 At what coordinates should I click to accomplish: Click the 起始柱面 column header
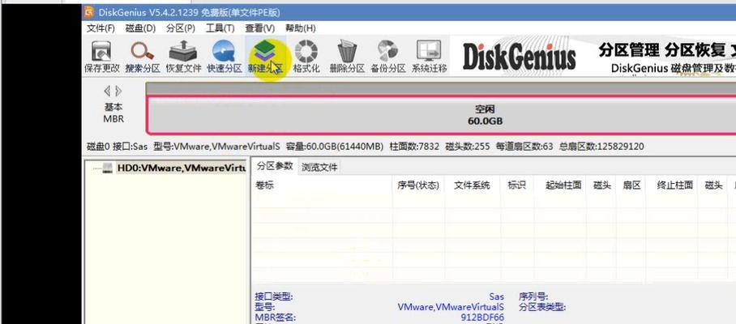pyautogui.click(x=560, y=185)
